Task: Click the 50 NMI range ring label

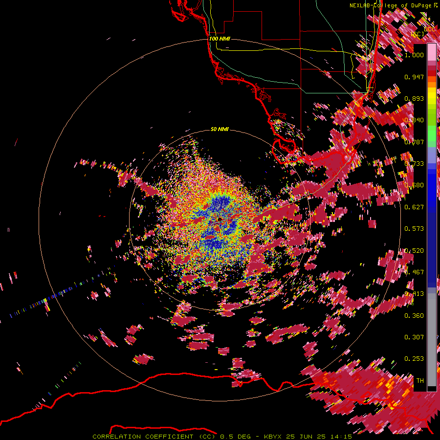Action: (x=220, y=129)
